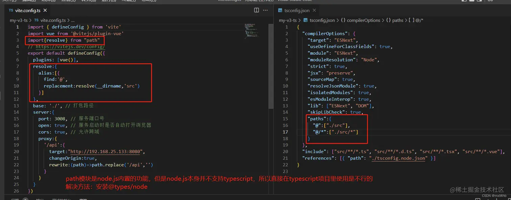Click the cors property
This screenshot has height=200, width=511.
tap(44, 132)
